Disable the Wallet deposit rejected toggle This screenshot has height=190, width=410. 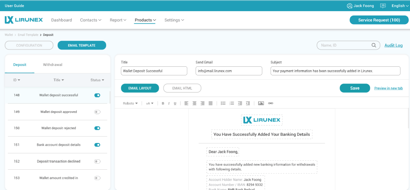[97, 128]
